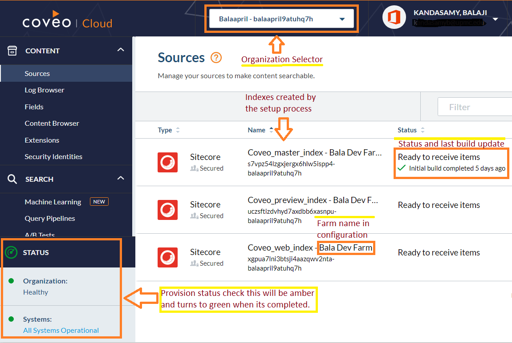The width and height of the screenshot is (512, 343).
Task: Click NEW badge beside Machine Learning
Action: click(x=99, y=202)
